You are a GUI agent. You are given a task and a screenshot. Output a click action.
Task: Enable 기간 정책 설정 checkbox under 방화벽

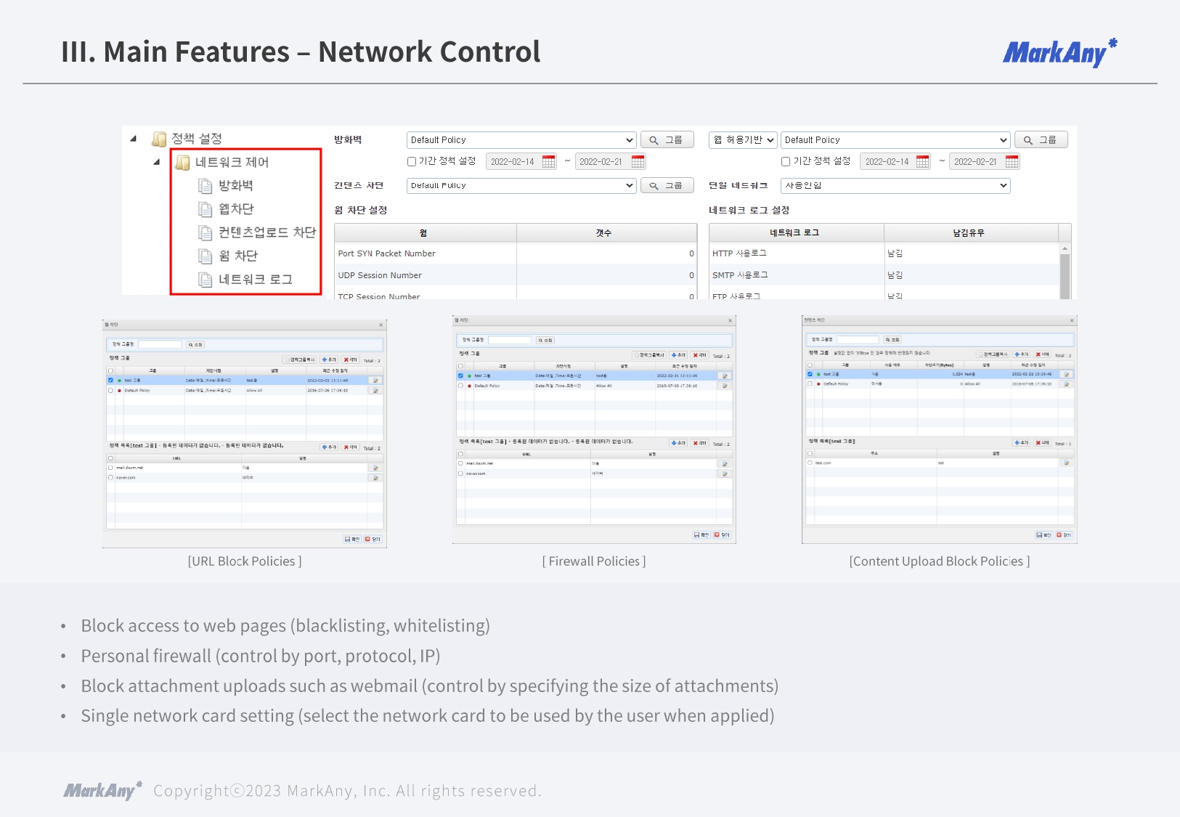pyautogui.click(x=412, y=162)
